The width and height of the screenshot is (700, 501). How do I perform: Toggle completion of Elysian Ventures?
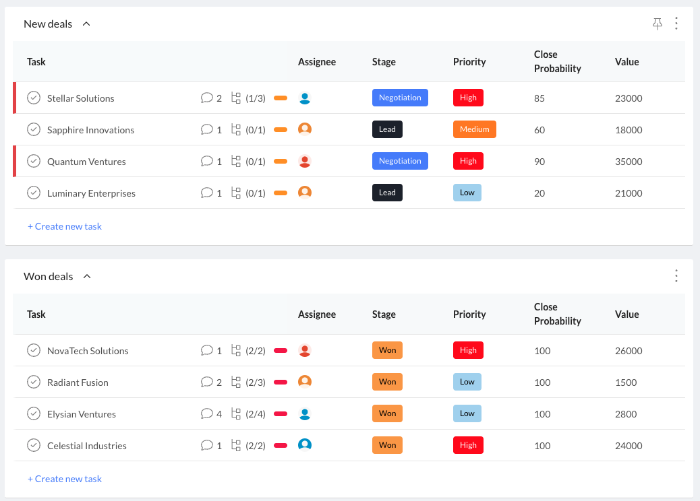click(x=34, y=413)
